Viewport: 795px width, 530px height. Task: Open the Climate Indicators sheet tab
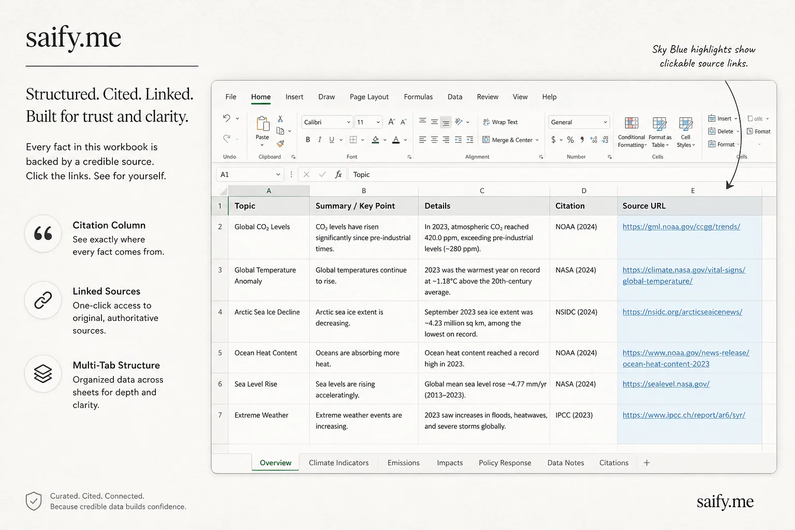pos(338,463)
